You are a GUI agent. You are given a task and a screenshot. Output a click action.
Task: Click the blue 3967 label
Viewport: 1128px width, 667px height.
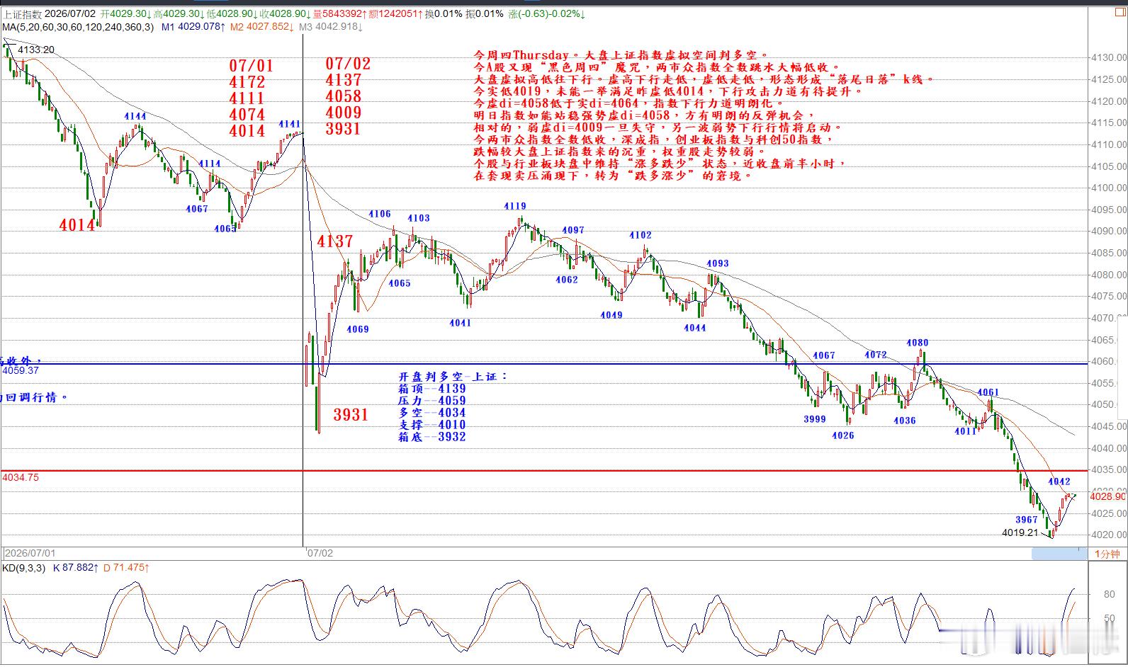[x=1027, y=520]
